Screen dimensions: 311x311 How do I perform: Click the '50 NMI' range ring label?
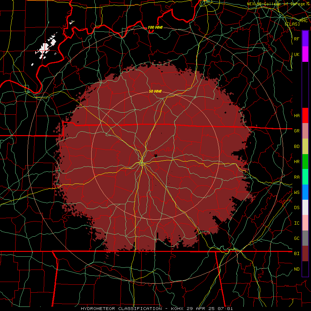click(x=155, y=91)
